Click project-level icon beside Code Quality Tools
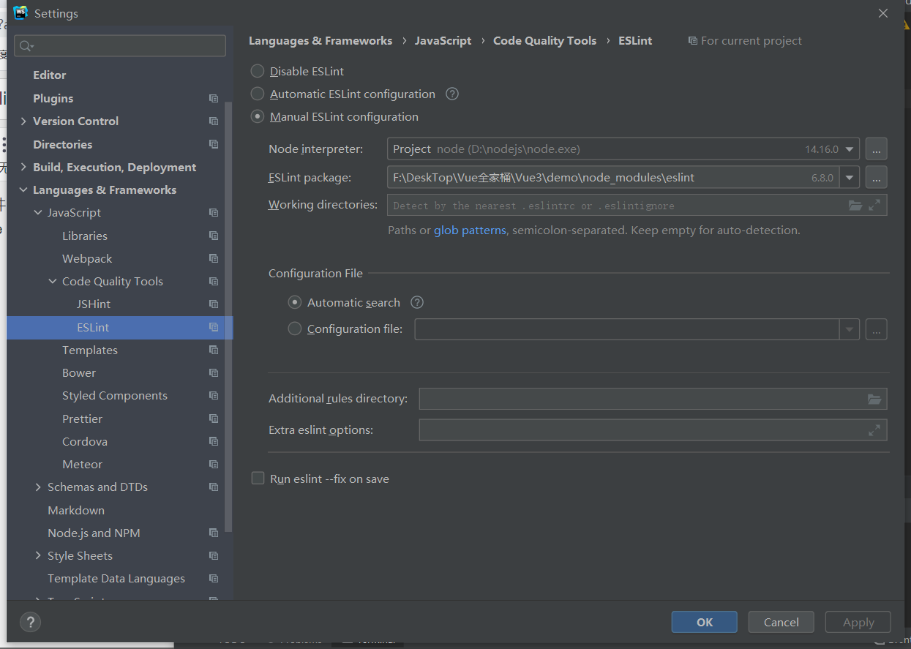 click(214, 281)
